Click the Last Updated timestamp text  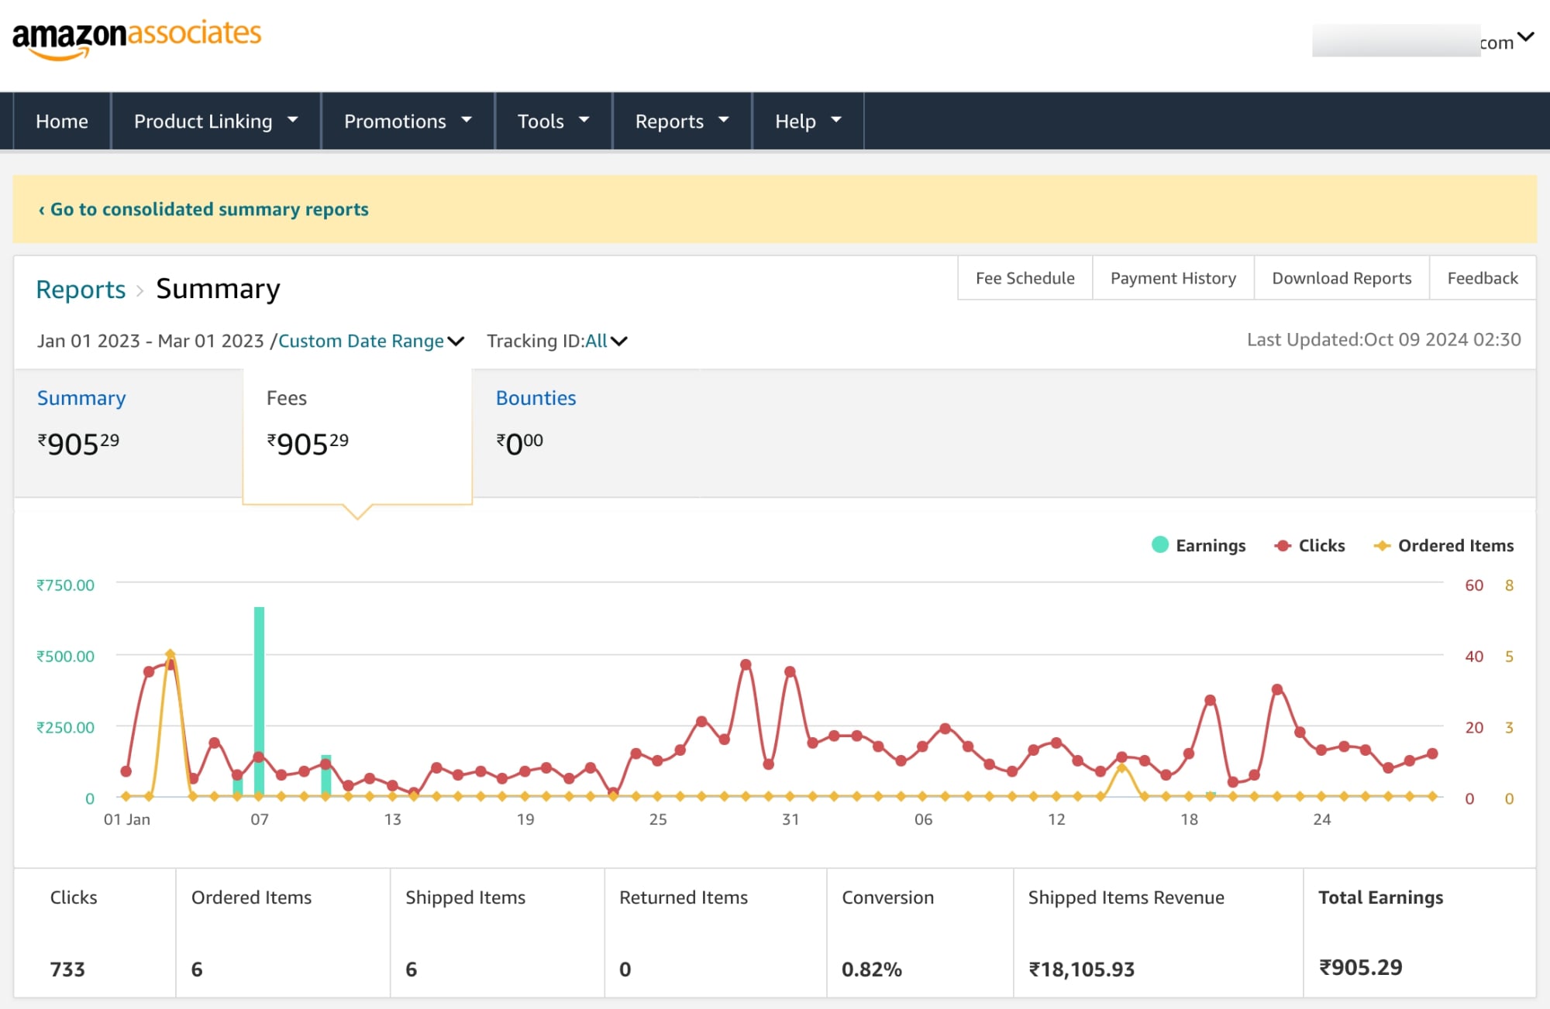click(1383, 339)
